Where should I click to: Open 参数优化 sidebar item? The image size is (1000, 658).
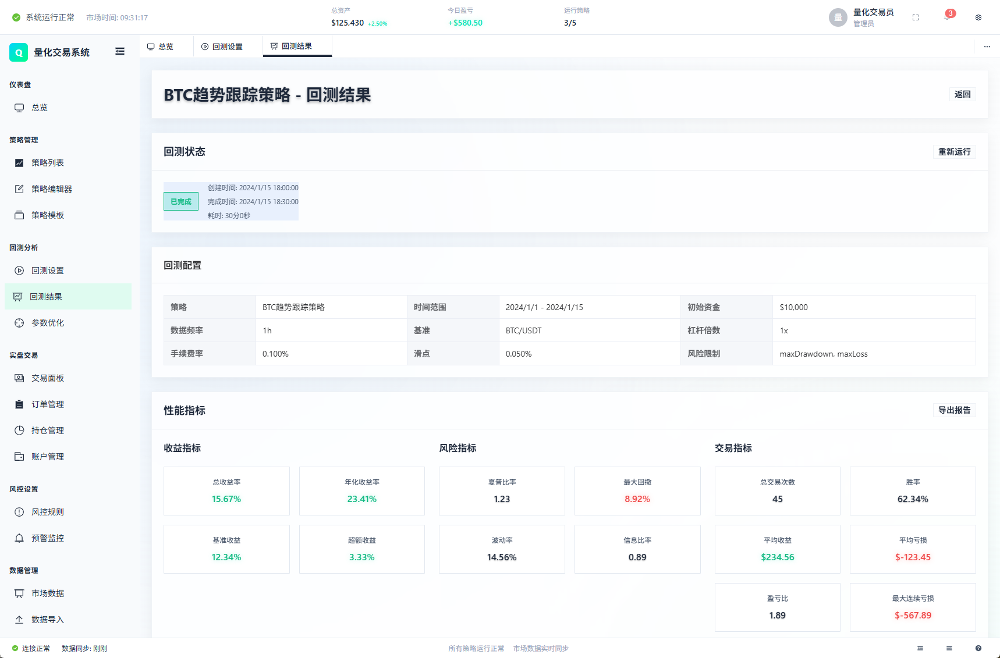[68, 323]
